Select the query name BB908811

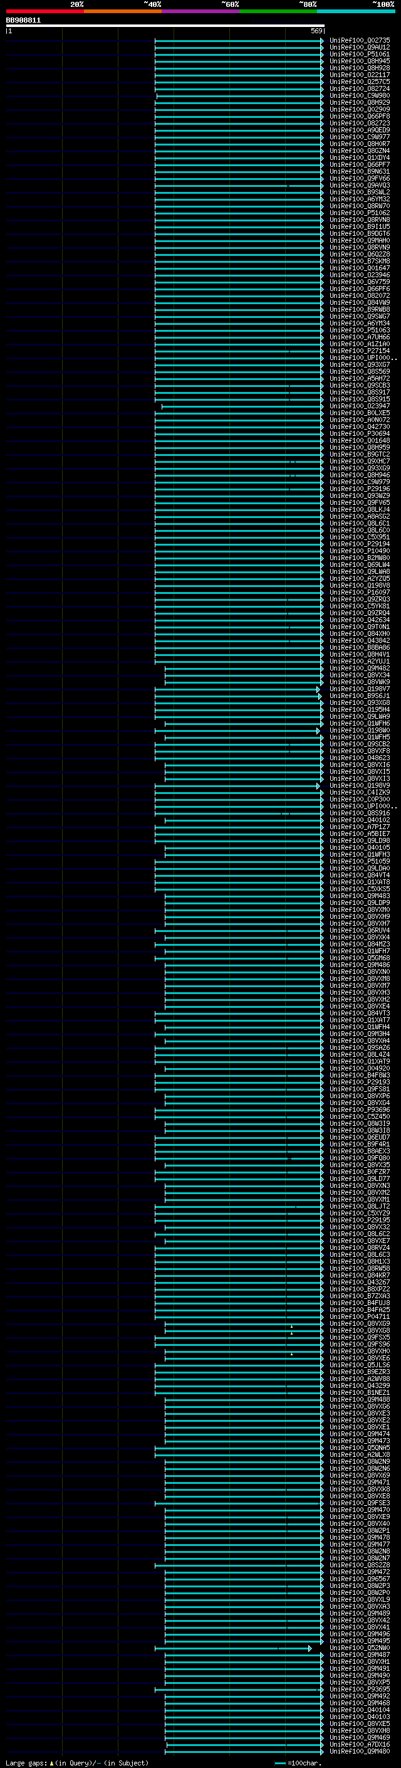(x=23, y=21)
